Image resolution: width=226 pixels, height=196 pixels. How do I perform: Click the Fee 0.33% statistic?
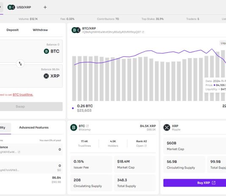tap(67, 19)
